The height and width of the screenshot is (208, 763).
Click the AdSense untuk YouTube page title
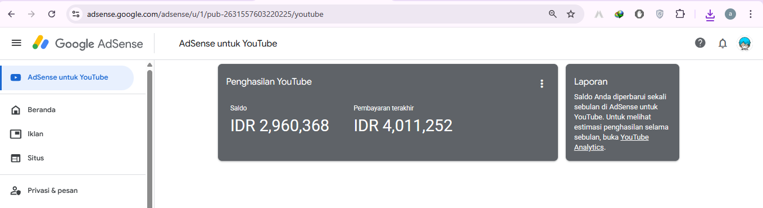click(x=228, y=44)
